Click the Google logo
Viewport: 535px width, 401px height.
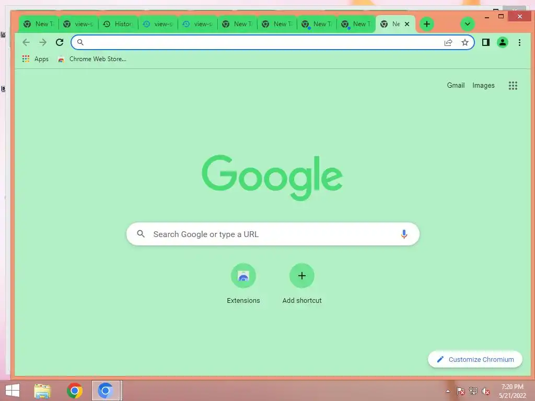click(272, 178)
